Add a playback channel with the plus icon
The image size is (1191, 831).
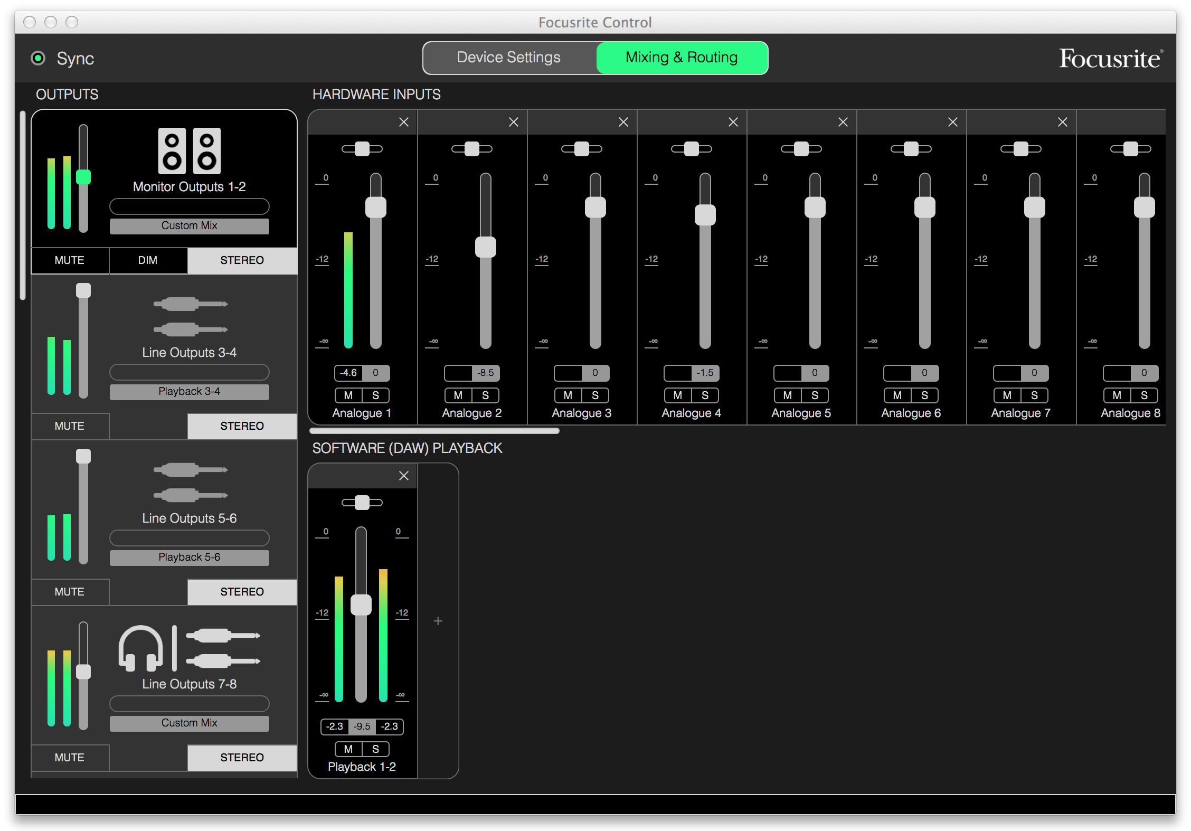click(x=438, y=621)
